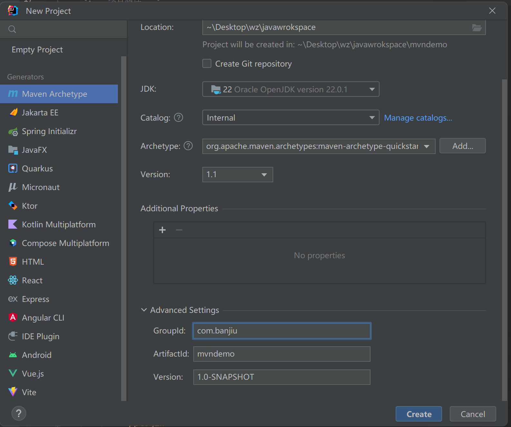This screenshot has width=511, height=427.
Task: Click the HTML5 shield icon
Action: tap(13, 262)
